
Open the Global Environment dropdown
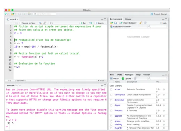pyautogui.click(x=121, y=27)
